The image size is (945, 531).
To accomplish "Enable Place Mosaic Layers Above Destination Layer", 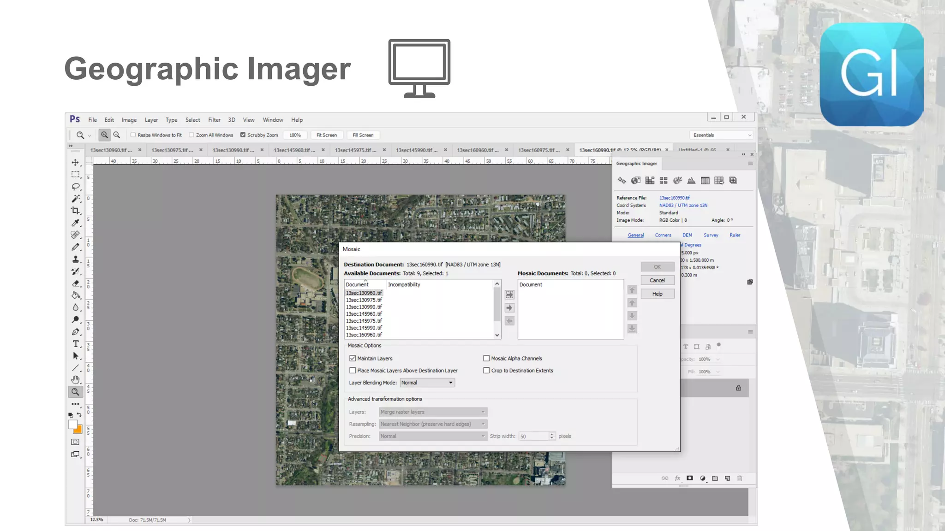I will (x=353, y=370).
